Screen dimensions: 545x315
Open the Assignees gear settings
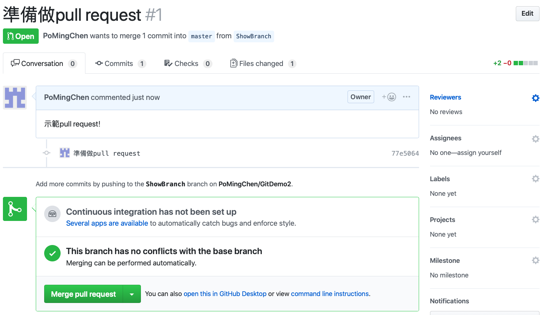535,139
